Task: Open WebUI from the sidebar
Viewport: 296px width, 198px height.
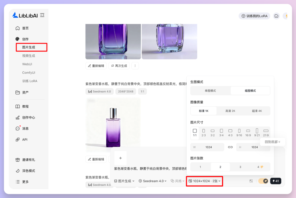Action: (x=27, y=64)
